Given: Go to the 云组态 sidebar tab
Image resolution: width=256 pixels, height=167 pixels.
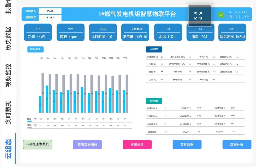Looking at the screenshot, I should [x=8, y=149].
